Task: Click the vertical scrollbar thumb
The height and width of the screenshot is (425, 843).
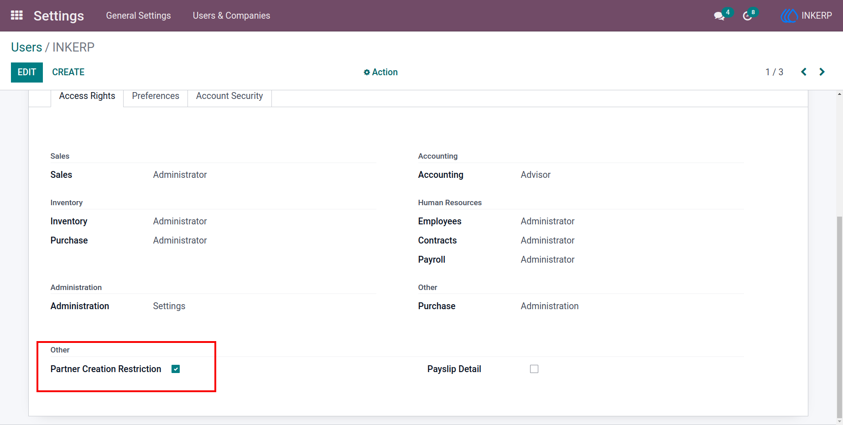Action: [839, 317]
